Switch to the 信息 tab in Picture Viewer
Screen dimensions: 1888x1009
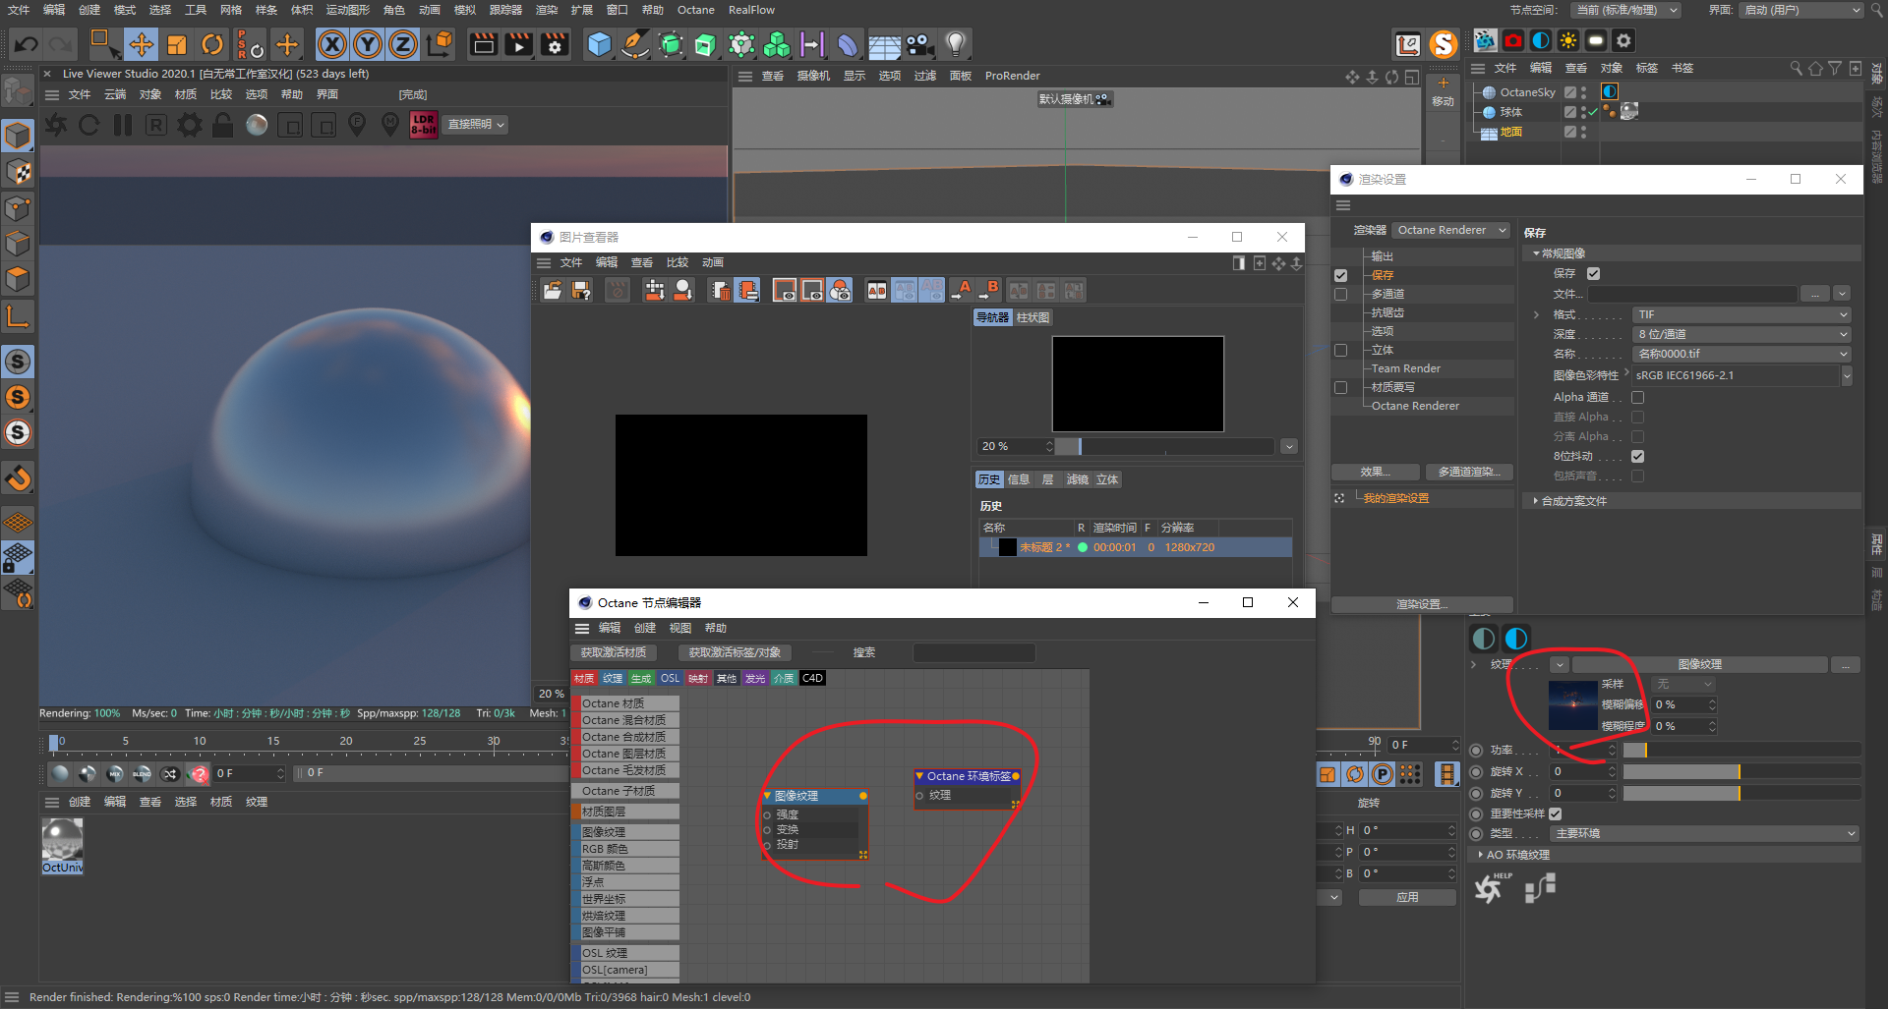(1019, 479)
